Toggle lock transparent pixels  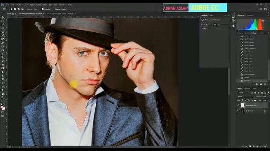tap(243, 100)
